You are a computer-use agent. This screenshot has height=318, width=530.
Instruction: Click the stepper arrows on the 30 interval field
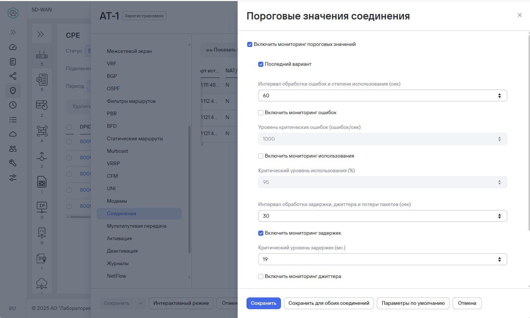tap(500, 216)
